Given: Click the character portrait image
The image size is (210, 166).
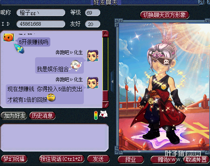Looking at the screenshot, I should [164, 87].
